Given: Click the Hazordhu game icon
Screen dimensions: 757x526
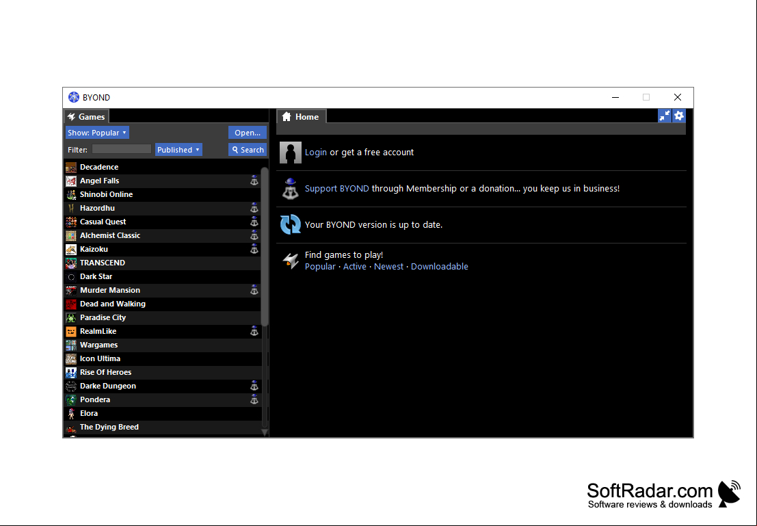Looking at the screenshot, I should [71, 208].
